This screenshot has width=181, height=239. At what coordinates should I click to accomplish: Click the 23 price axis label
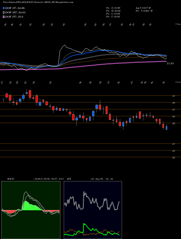pos(173,158)
